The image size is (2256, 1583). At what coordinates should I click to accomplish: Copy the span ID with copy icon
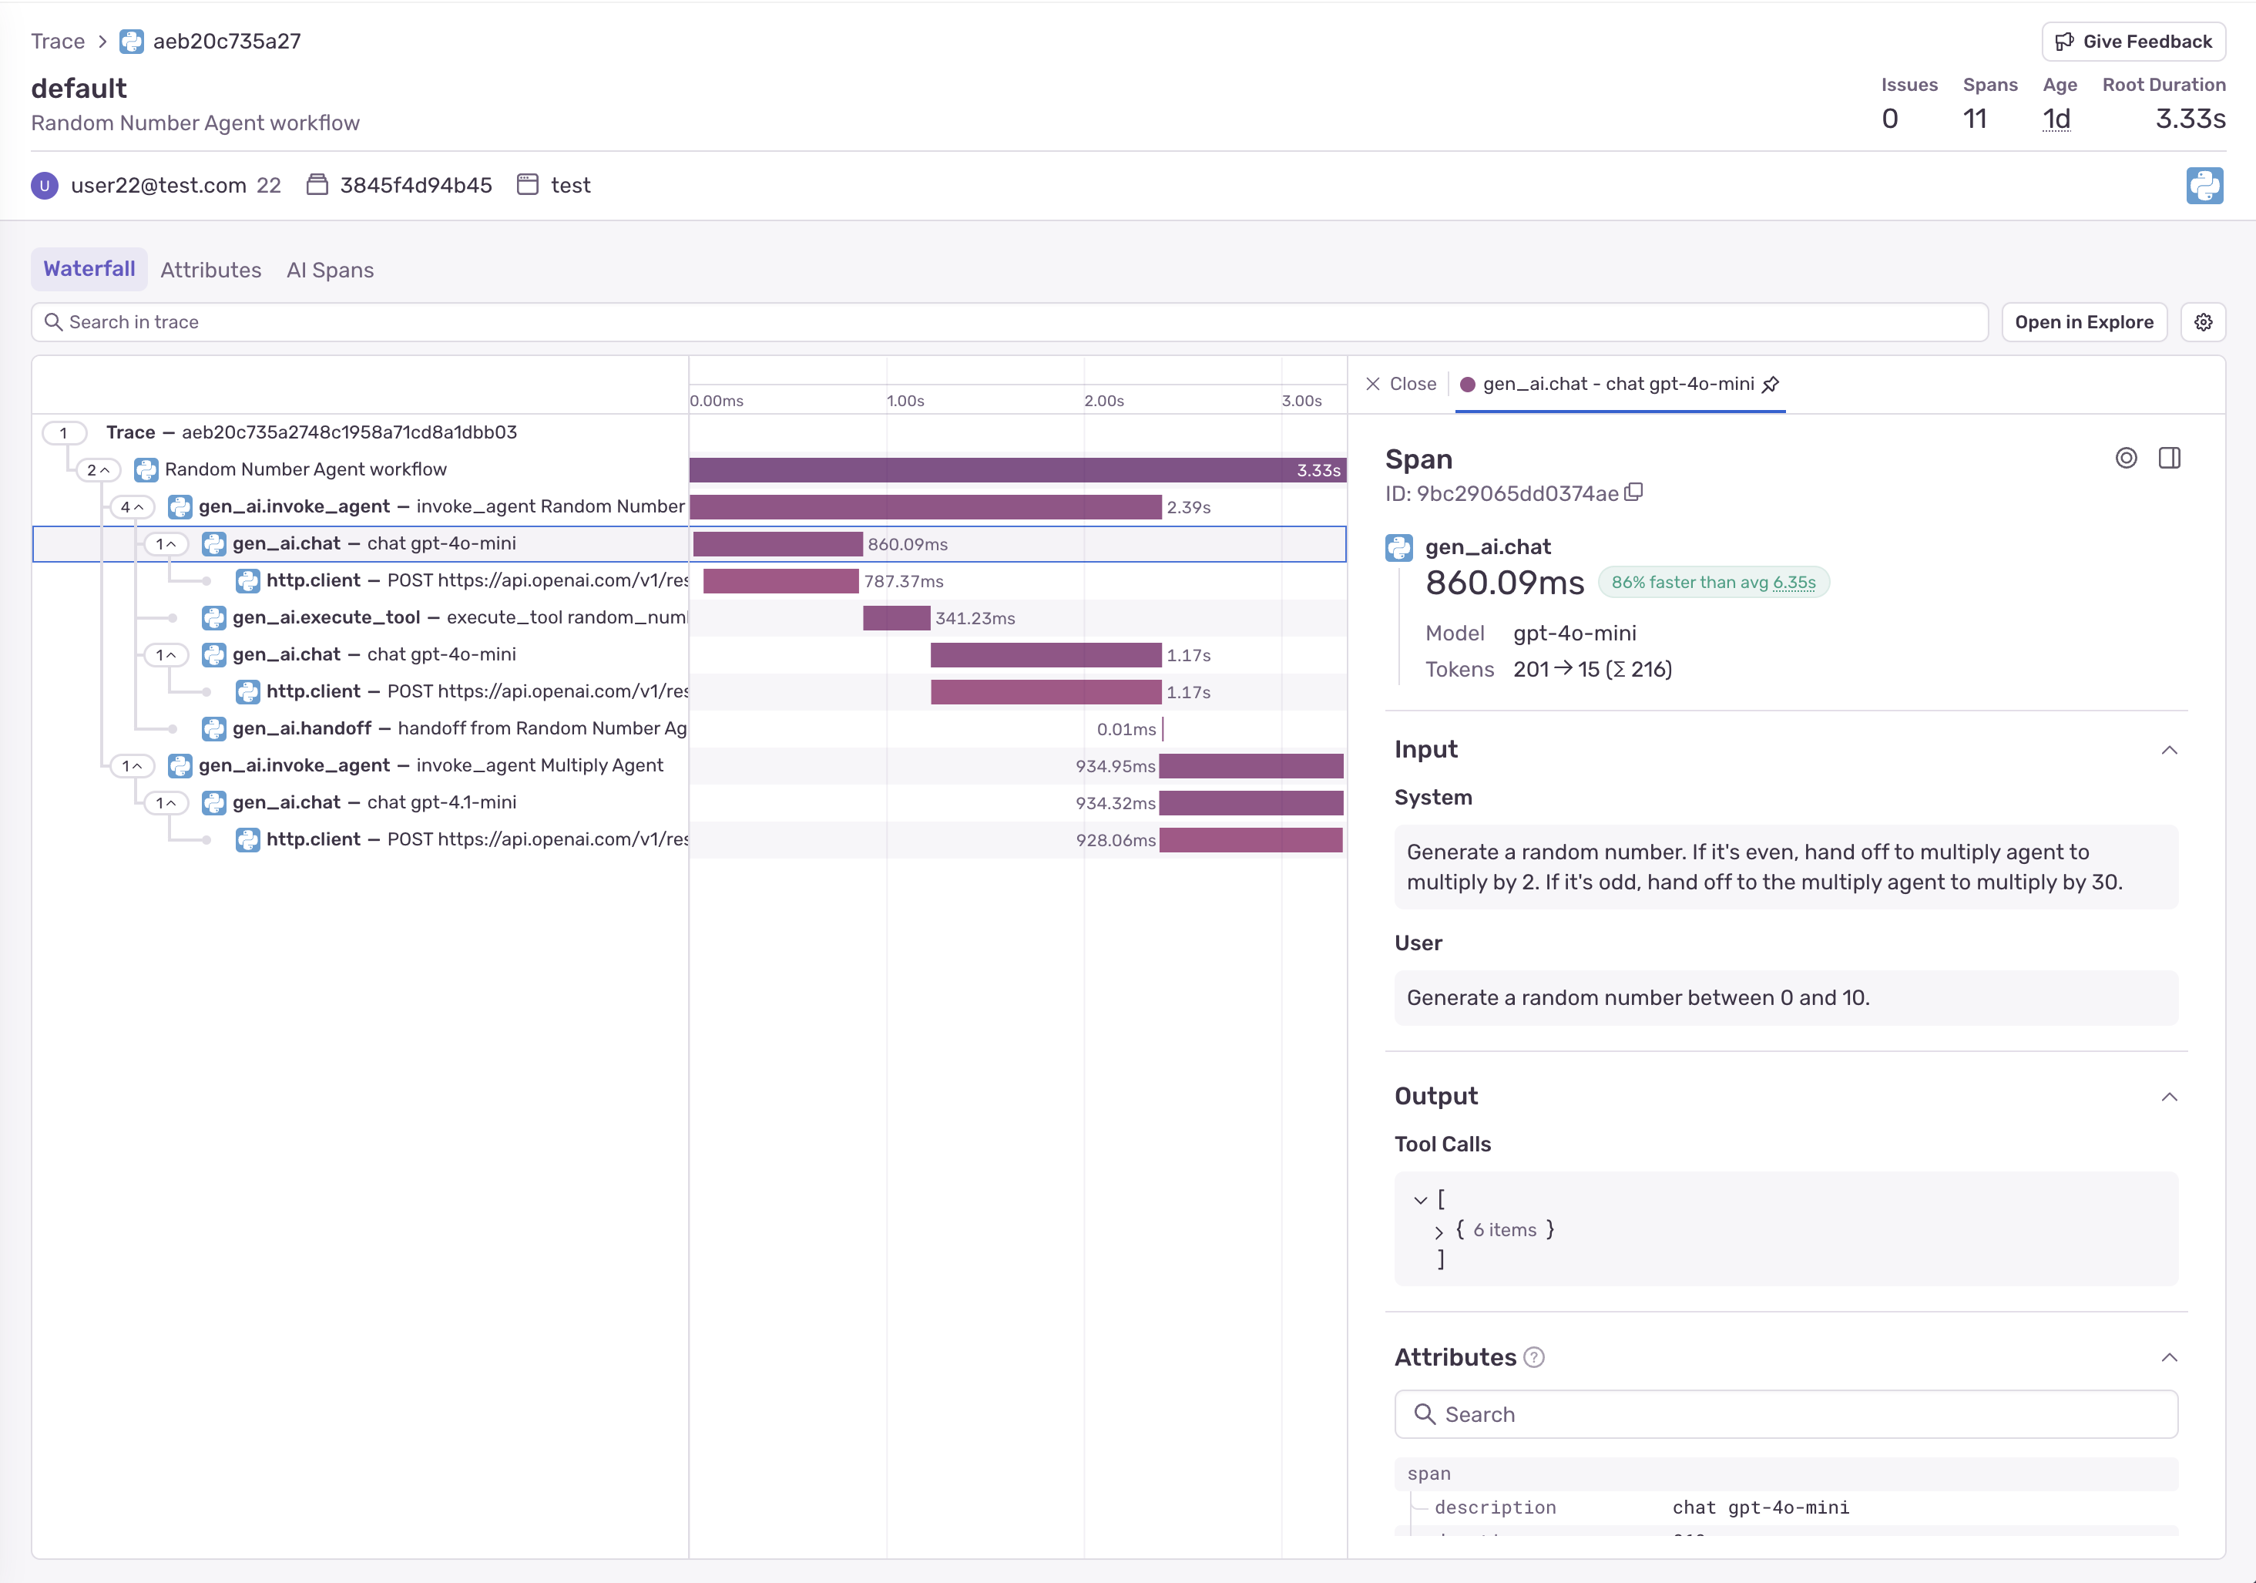click(x=1634, y=493)
